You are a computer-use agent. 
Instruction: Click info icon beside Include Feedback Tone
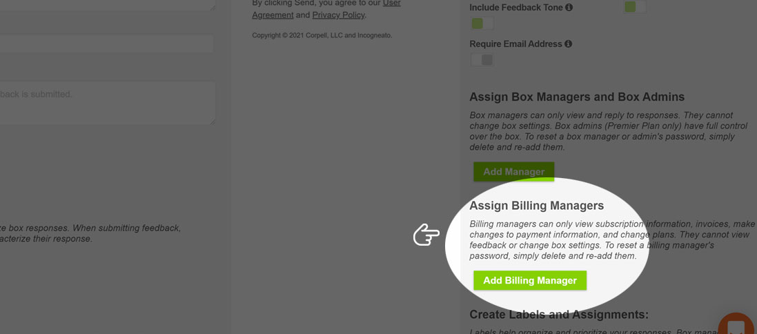pos(569,7)
